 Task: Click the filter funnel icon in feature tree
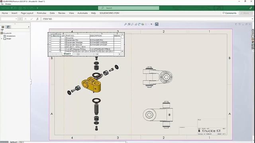[x=2, y=30]
